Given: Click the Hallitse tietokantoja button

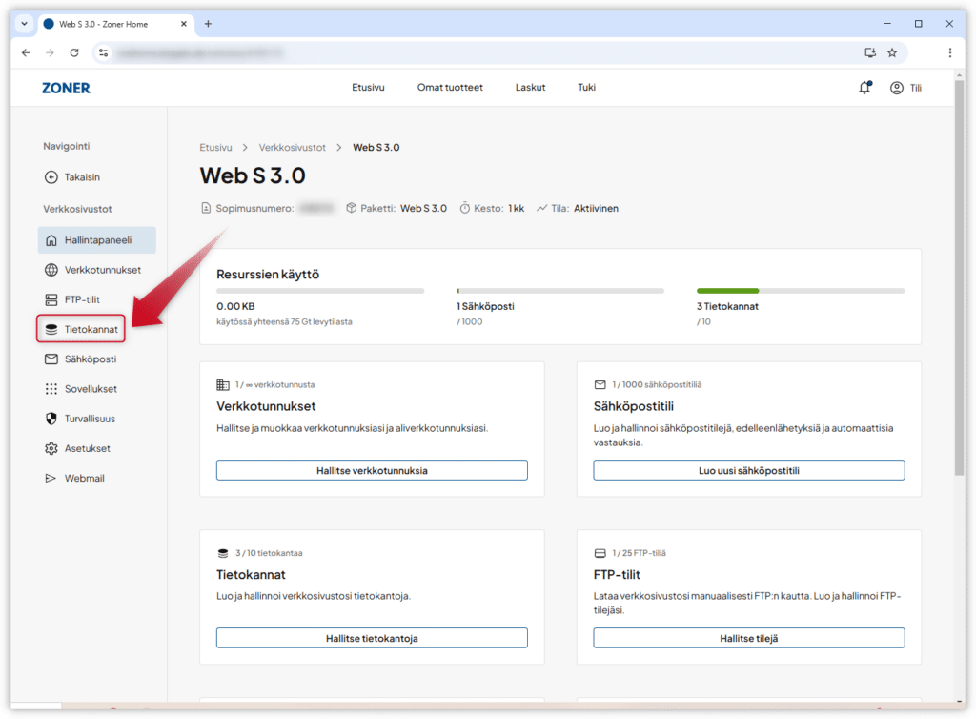Looking at the screenshot, I should tap(372, 638).
